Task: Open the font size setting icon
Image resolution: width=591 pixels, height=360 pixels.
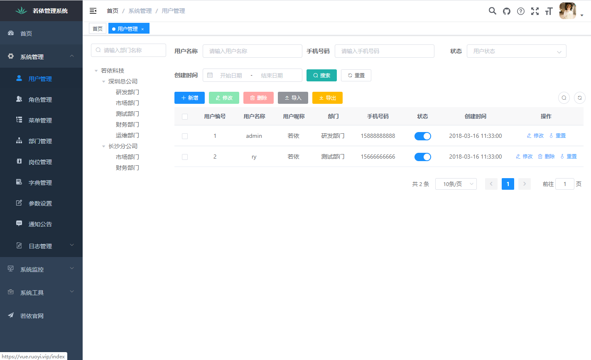Action: click(549, 11)
